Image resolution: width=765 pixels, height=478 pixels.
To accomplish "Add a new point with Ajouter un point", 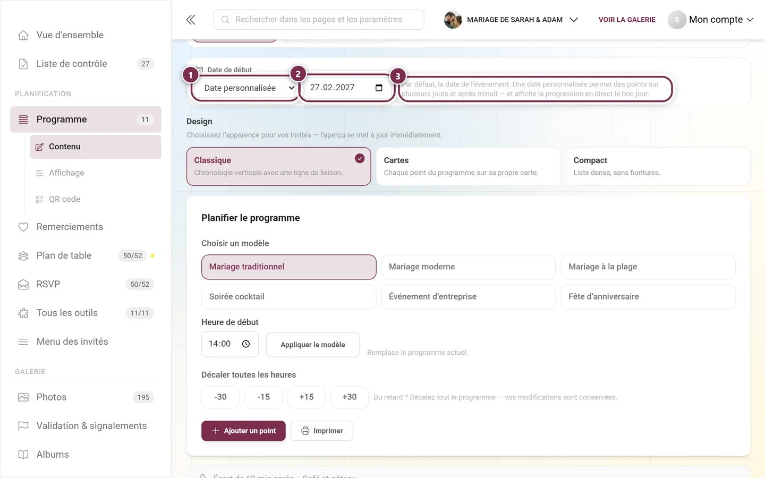I will pyautogui.click(x=244, y=431).
